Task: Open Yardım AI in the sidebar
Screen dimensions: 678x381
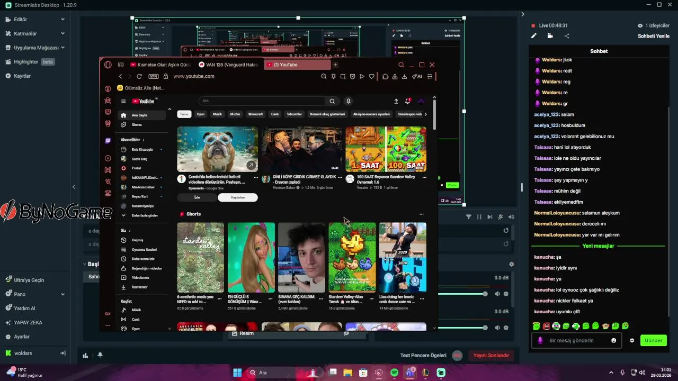Action: click(x=20, y=308)
